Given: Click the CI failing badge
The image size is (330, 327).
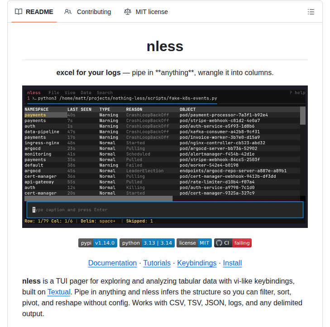Looking at the screenshot, I should pyautogui.click(x=233, y=243).
